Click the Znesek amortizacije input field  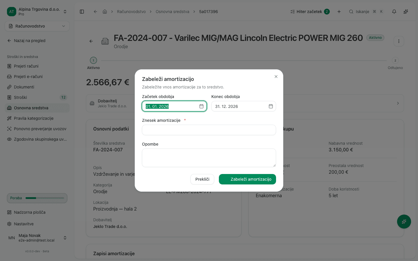point(209,130)
